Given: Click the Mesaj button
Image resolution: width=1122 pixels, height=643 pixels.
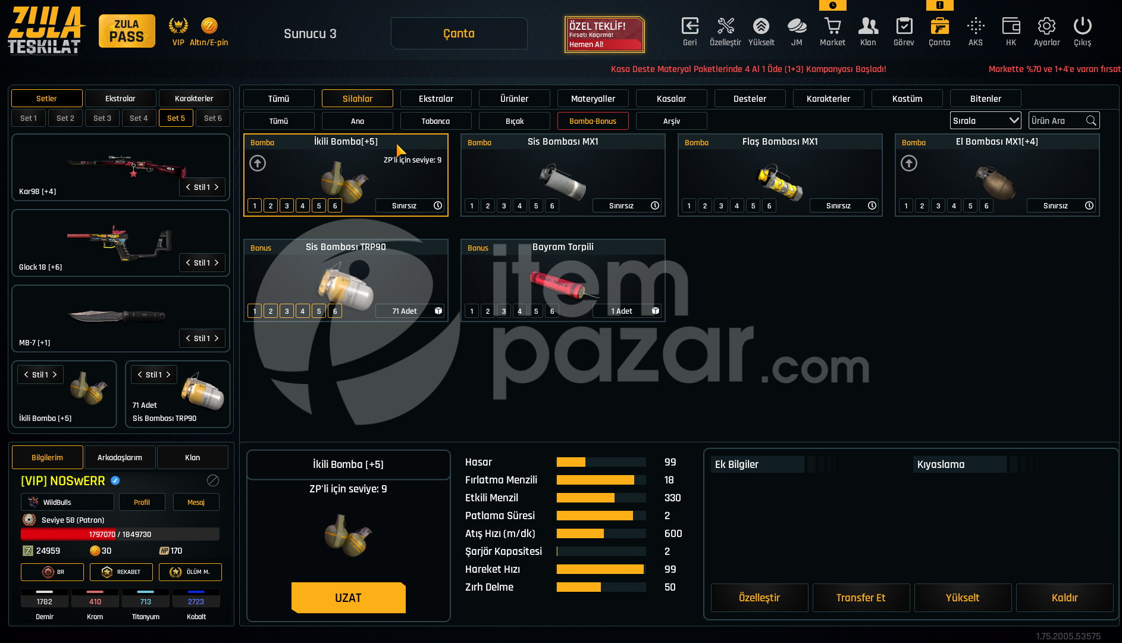Looking at the screenshot, I should tap(196, 502).
